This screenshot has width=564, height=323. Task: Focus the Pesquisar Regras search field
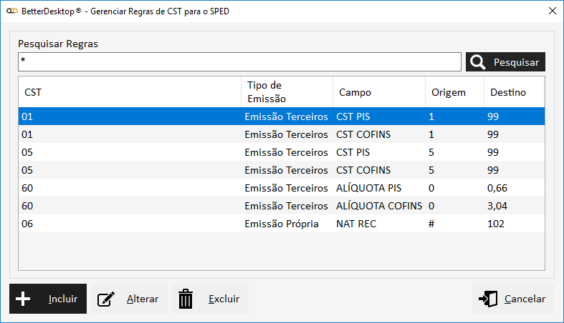(239, 62)
